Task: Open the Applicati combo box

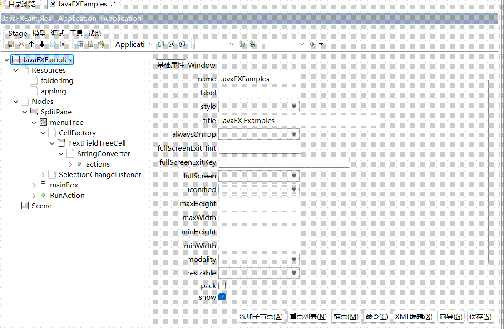Action: click(135, 44)
